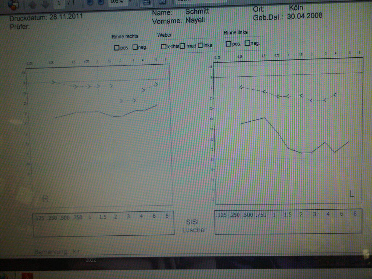372x279 pixels.
Task: Click the fit-width icon in the toolbar
Action: pos(146,2)
